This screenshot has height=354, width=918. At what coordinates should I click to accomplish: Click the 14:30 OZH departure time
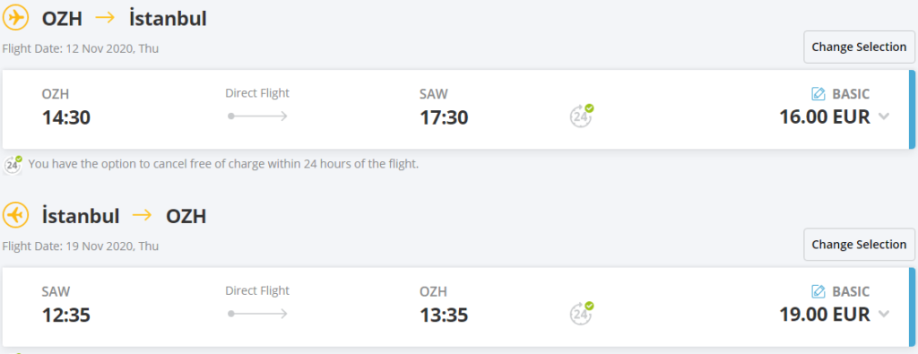tap(66, 118)
